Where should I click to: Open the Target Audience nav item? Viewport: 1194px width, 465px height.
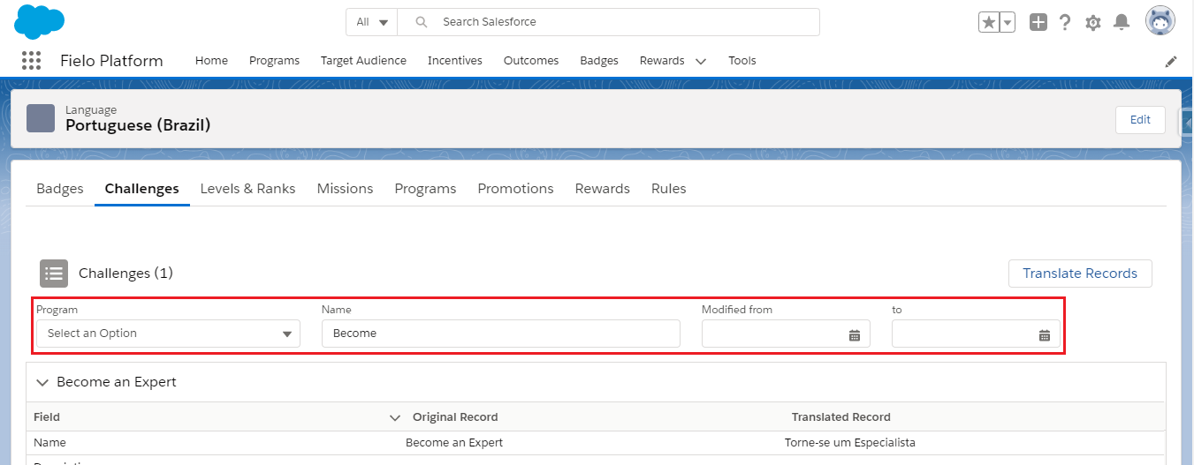(x=363, y=61)
